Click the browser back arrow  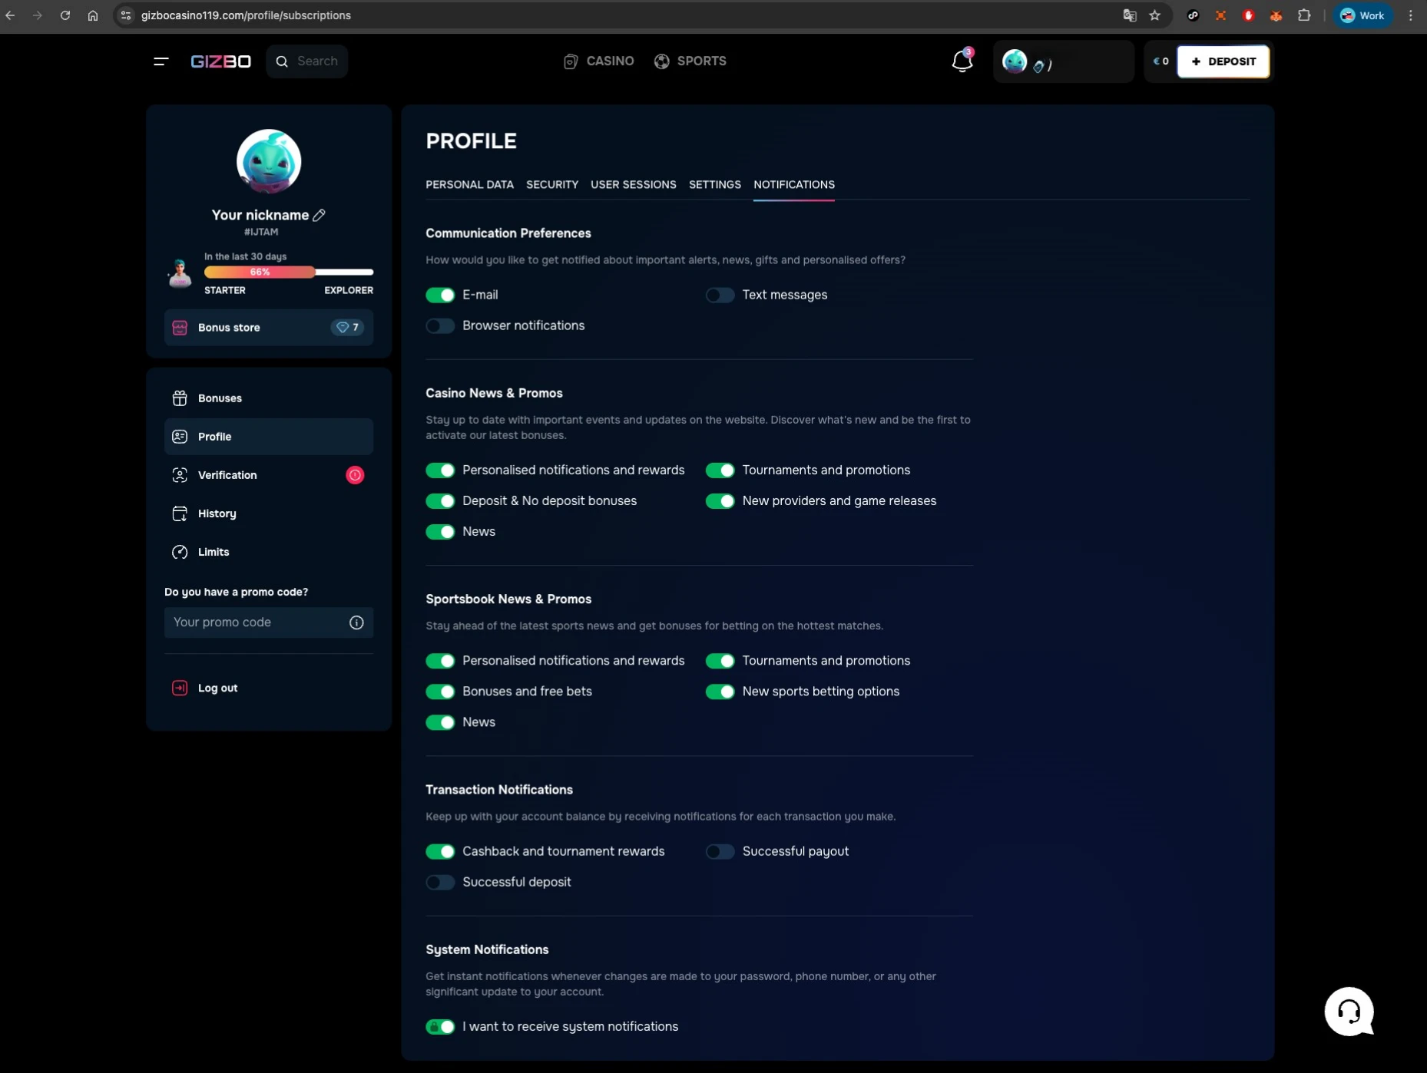pyautogui.click(x=11, y=15)
